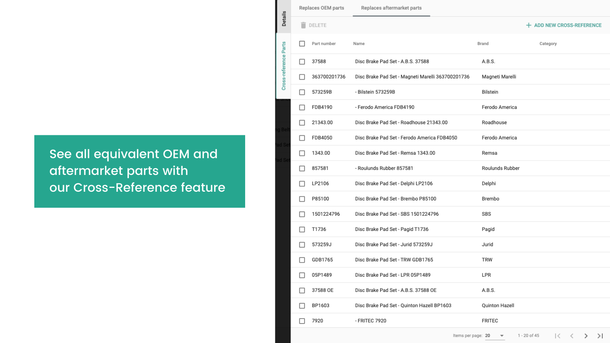Screen dimensions: 610x343
Task: Go to next page arrow
Action: click(586, 336)
